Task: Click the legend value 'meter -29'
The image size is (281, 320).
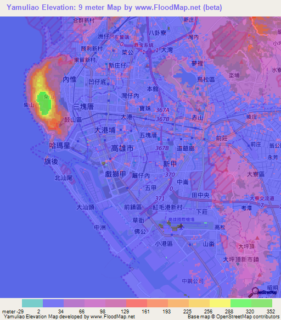Action: point(13,311)
